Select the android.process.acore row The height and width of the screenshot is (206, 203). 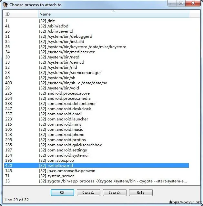(96, 93)
